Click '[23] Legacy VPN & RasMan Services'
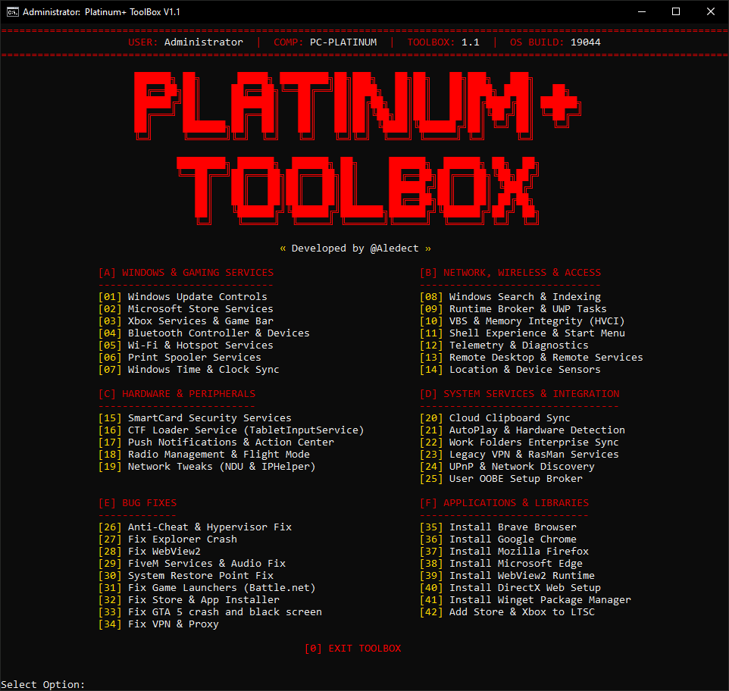Screen dimensions: 729x691 (519, 454)
